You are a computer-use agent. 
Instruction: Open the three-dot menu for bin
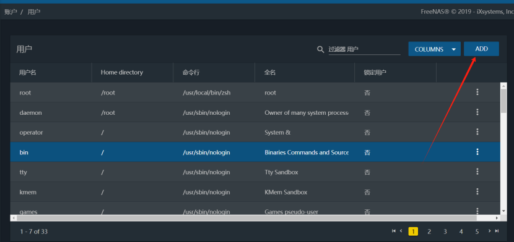(x=477, y=152)
